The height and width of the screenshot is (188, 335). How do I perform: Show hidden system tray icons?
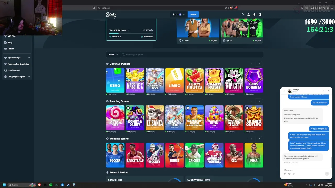306,185
